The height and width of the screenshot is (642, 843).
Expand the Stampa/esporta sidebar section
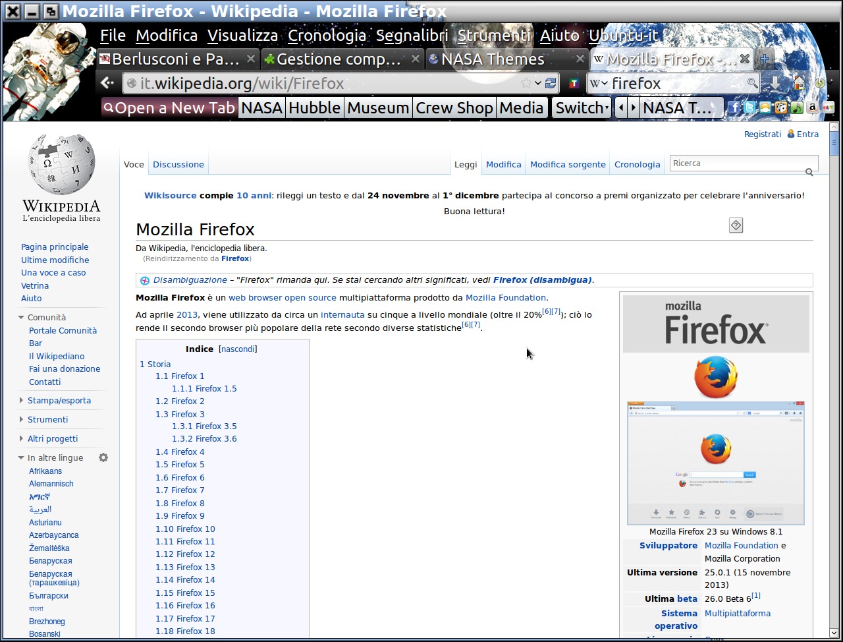pyautogui.click(x=21, y=401)
